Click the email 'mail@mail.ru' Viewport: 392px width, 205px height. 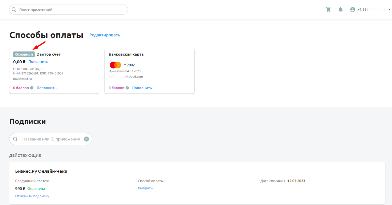pyautogui.click(x=22, y=79)
